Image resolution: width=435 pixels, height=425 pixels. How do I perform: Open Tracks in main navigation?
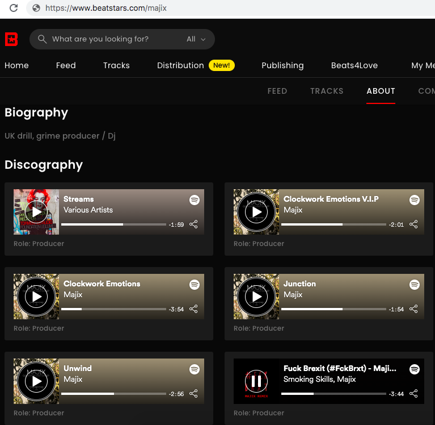(x=116, y=65)
